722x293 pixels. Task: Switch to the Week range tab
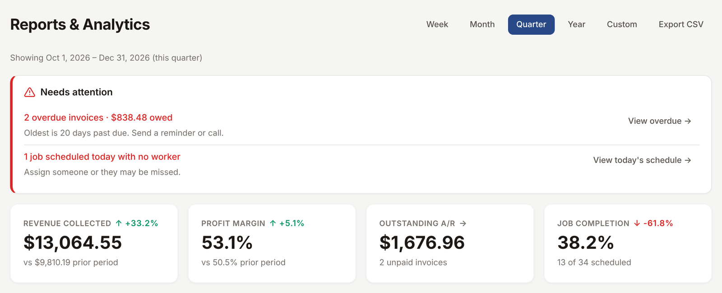tap(437, 24)
